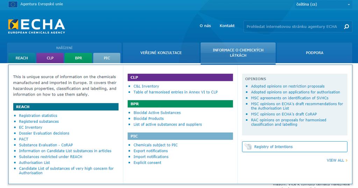Open the Veřejné konzultace menu
358x188 pixels.
(161, 53)
